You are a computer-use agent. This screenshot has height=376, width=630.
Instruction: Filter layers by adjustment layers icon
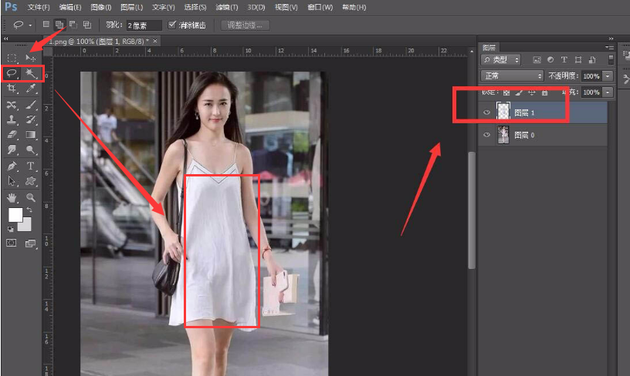point(550,60)
